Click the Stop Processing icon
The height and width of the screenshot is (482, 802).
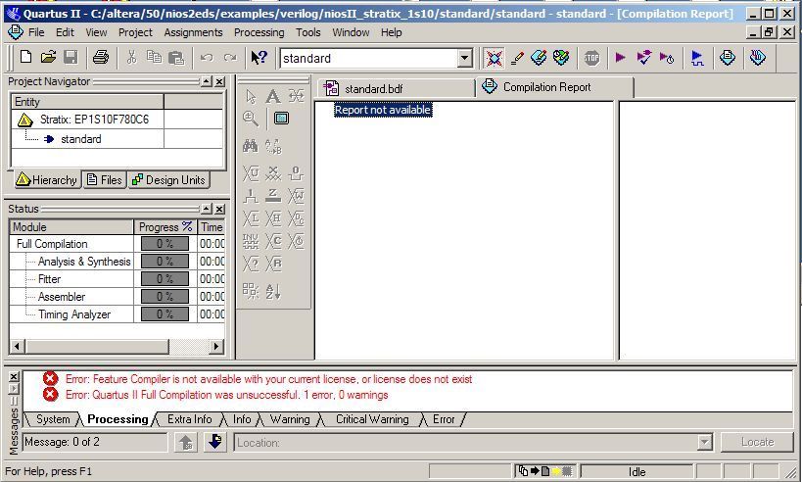(x=591, y=58)
